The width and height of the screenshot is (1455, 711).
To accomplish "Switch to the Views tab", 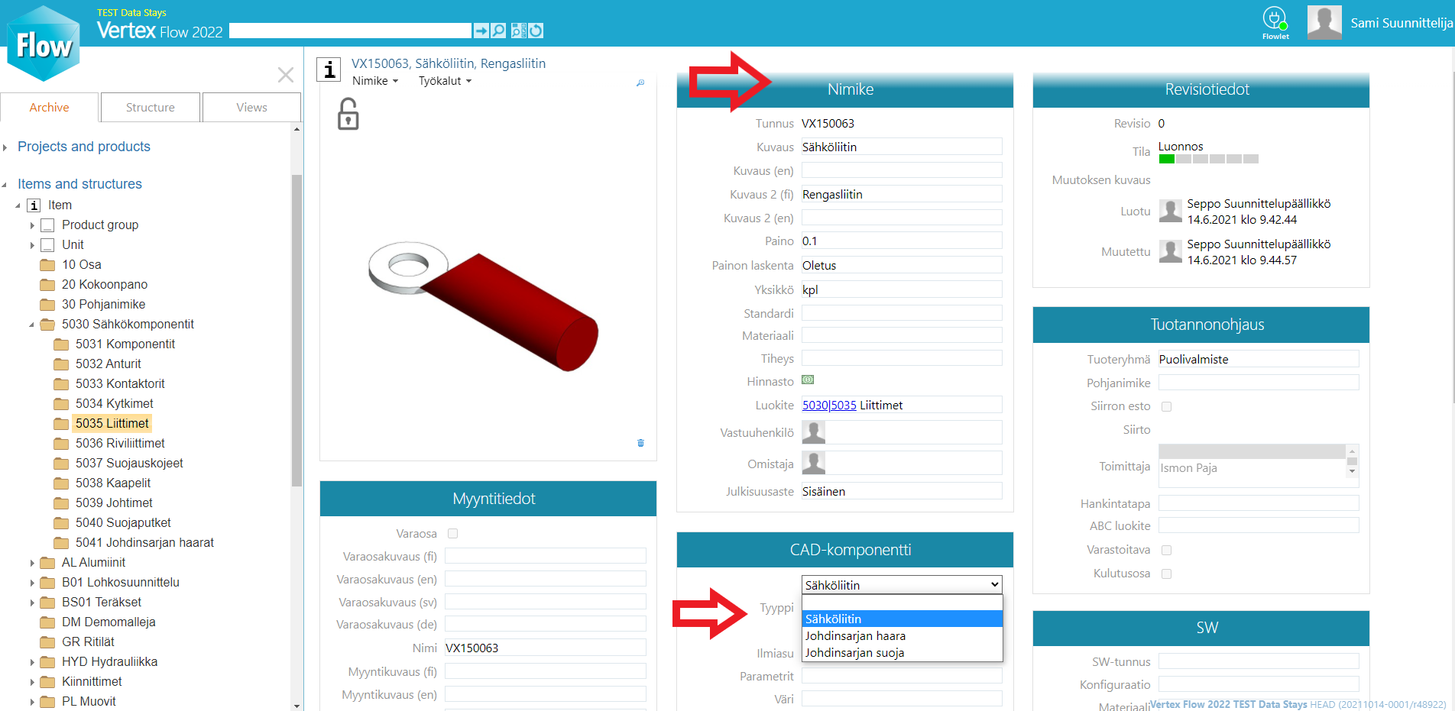I will [251, 108].
